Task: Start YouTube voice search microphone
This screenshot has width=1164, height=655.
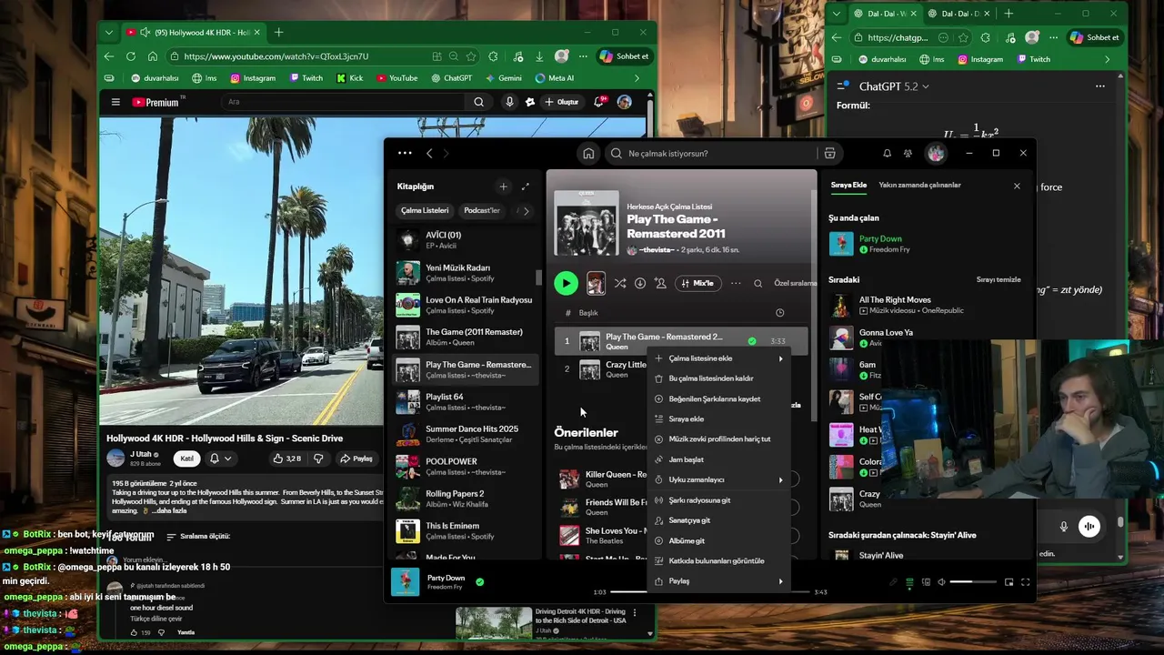Action: tap(509, 102)
